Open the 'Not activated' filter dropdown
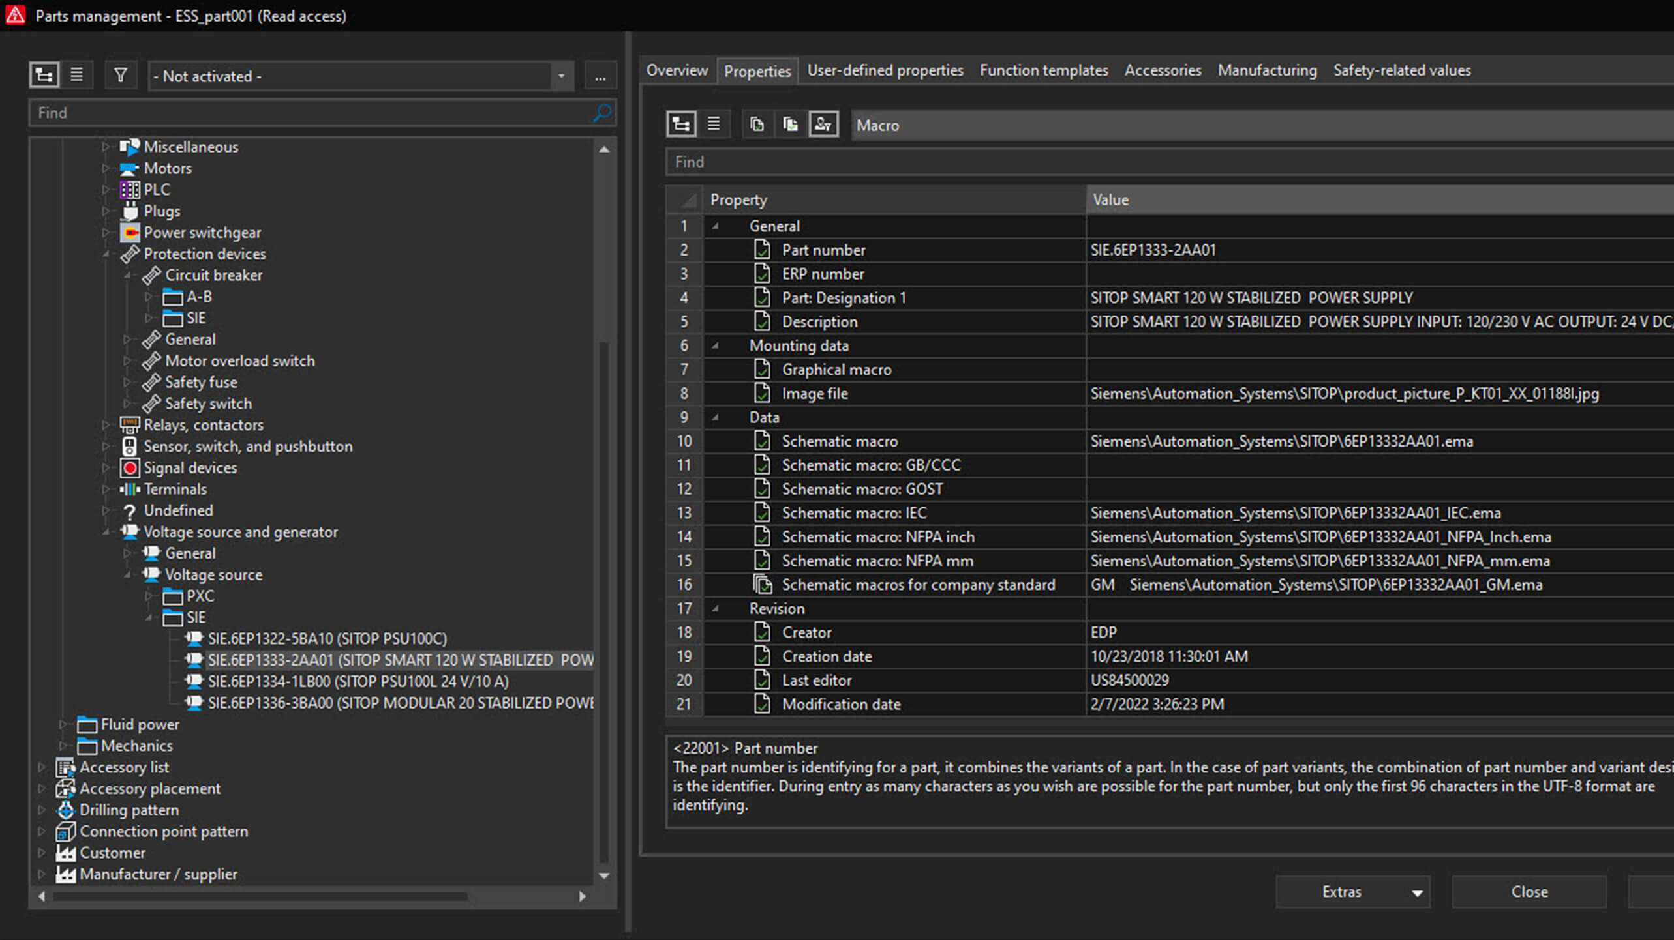 (561, 76)
